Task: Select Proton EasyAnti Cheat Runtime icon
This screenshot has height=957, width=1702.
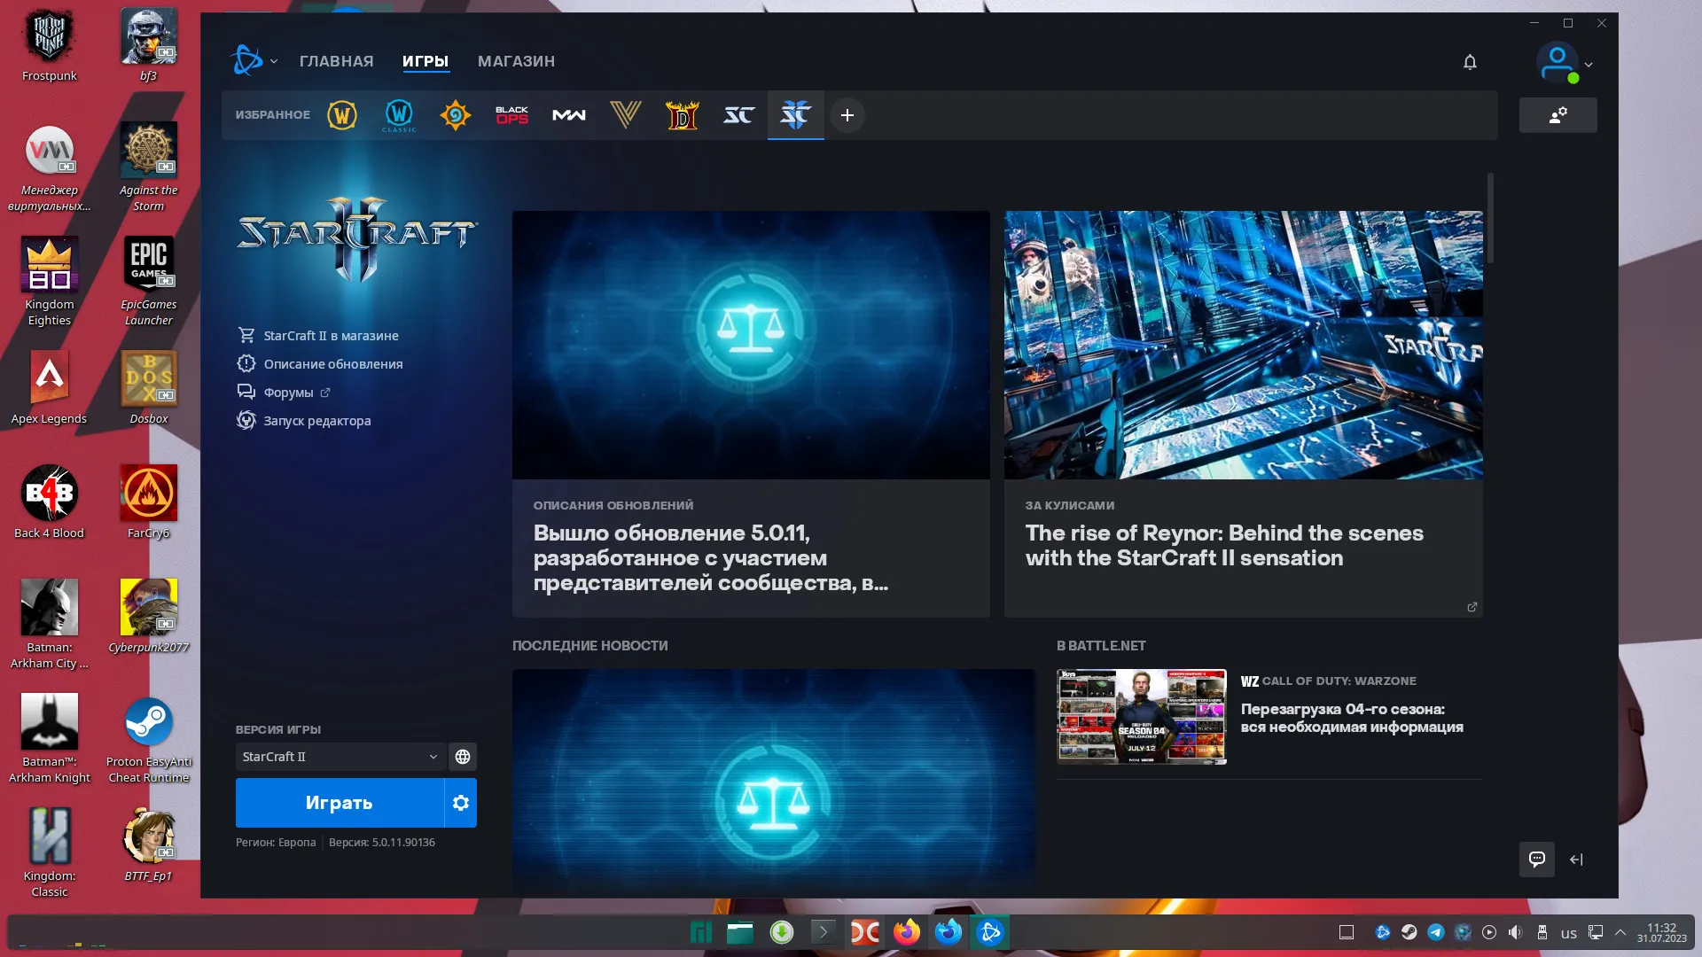Action: 148,739
